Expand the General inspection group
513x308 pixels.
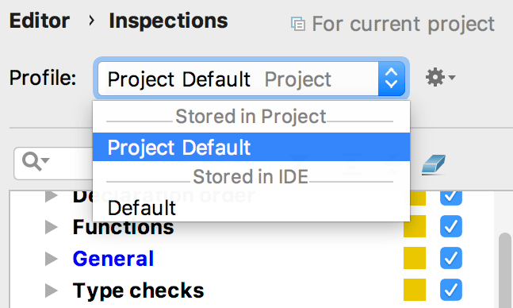tap(51, 259)
